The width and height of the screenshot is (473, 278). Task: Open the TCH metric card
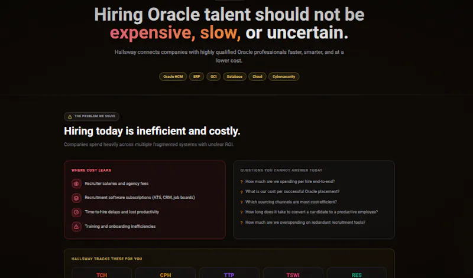[102, 273]
